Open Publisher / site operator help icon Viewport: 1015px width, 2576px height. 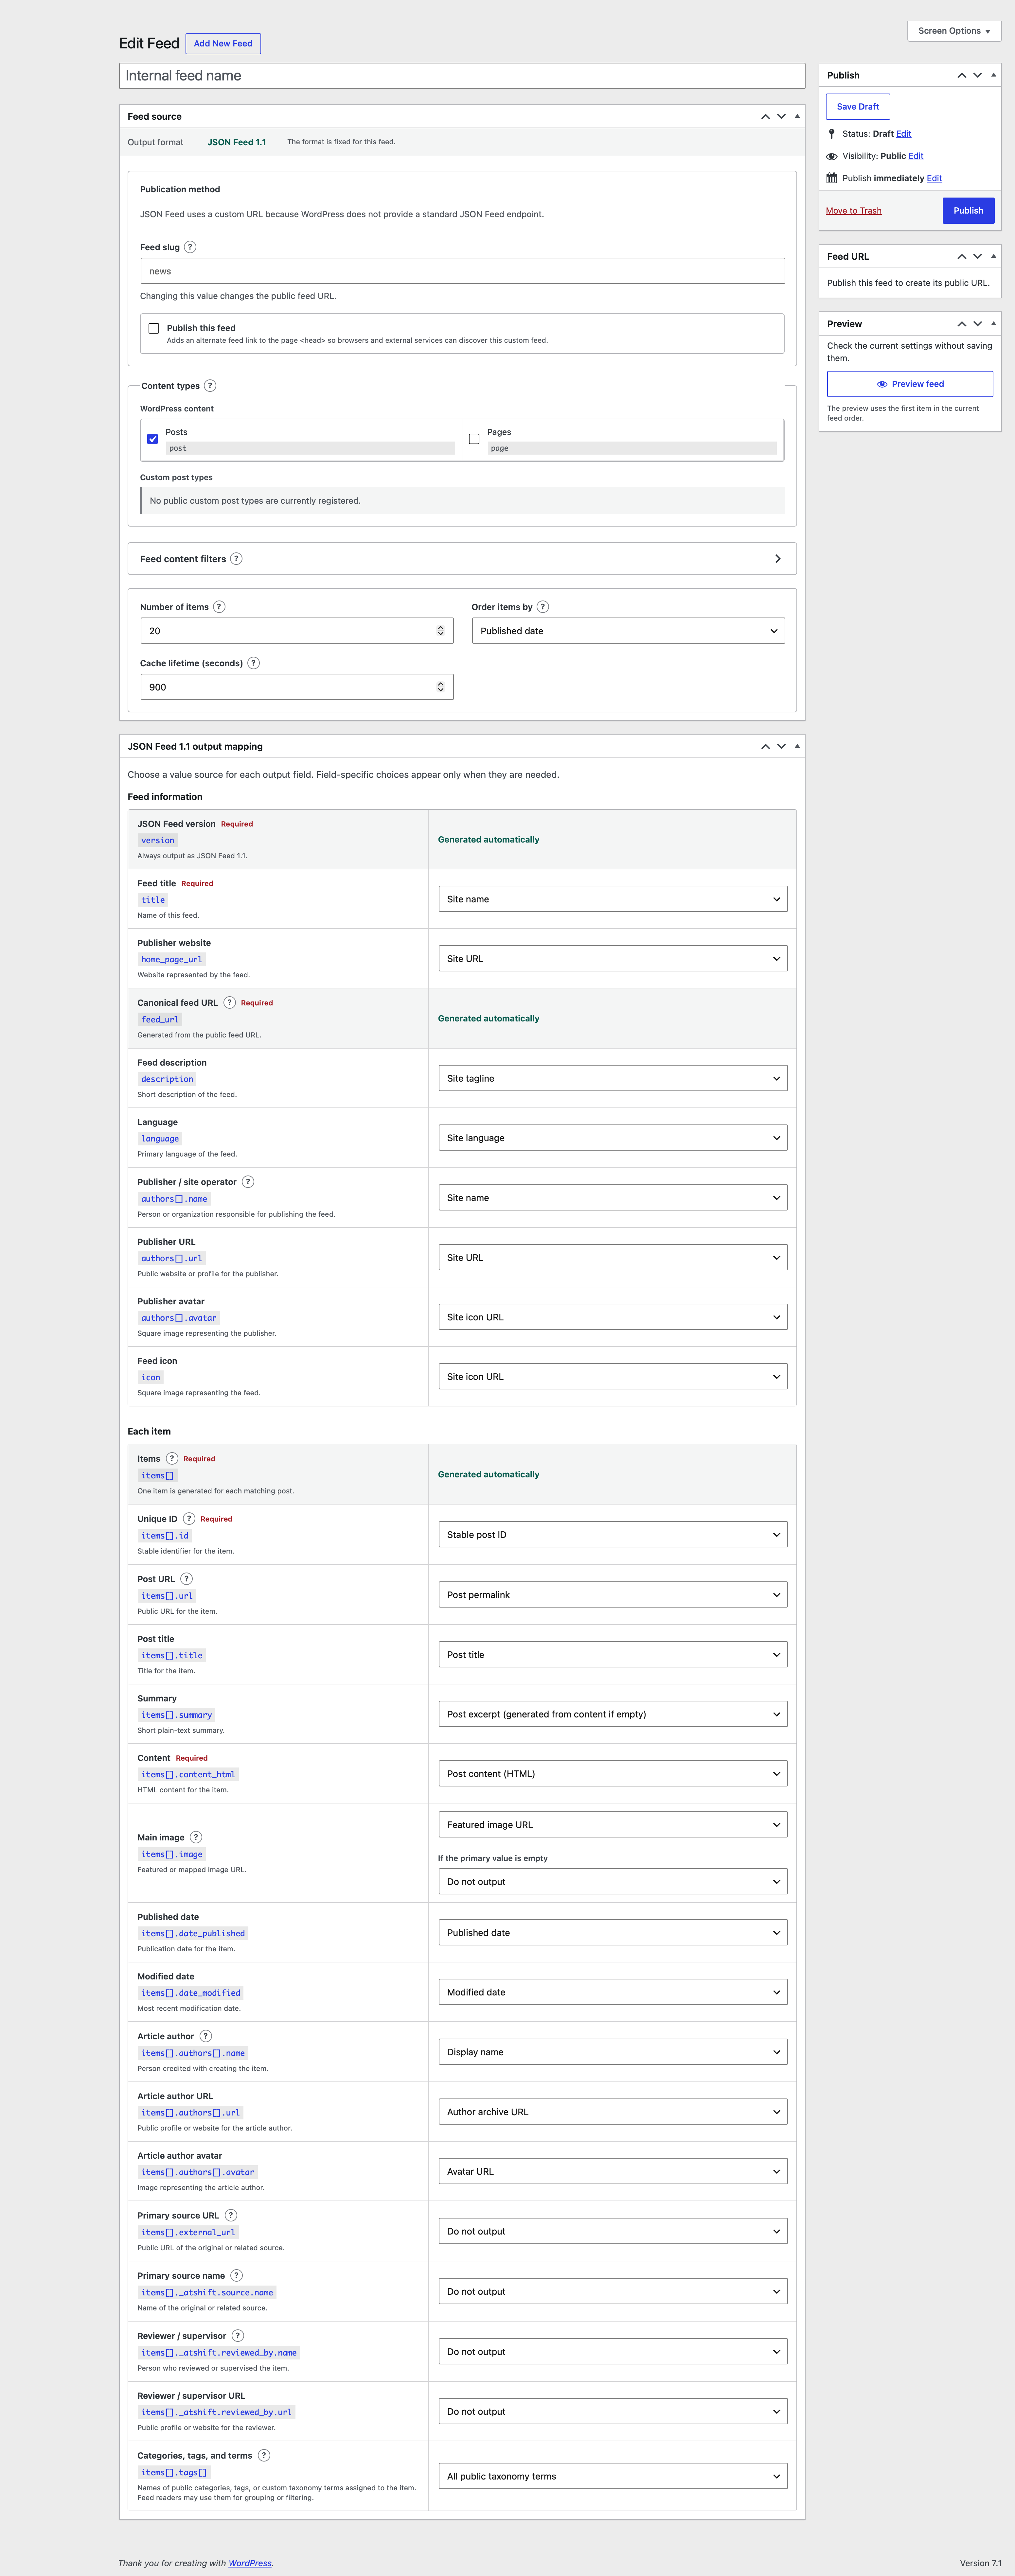[x=248, y=1182]
